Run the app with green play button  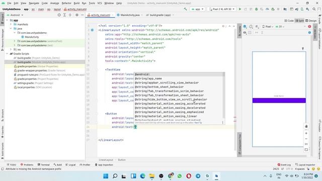[x=240, y=9]
